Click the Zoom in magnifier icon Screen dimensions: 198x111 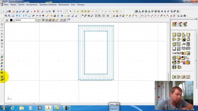click(x=6, y=16)
